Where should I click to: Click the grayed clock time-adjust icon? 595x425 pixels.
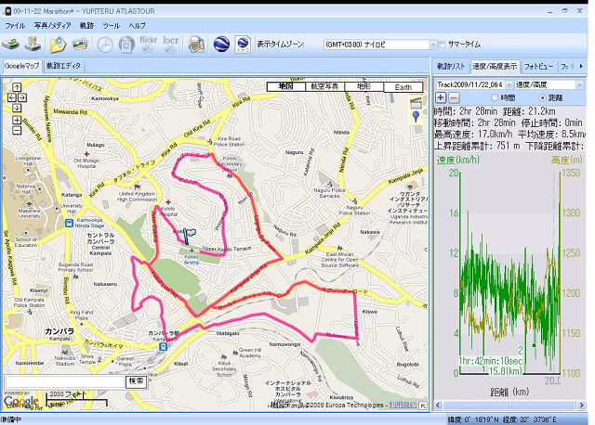tap(105, 45)
